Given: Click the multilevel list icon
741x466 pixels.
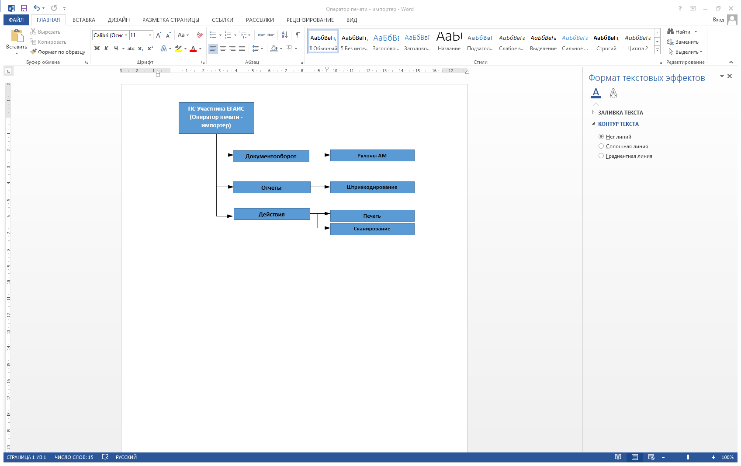Looking at the screenshot, I should (x=243, y=35).
